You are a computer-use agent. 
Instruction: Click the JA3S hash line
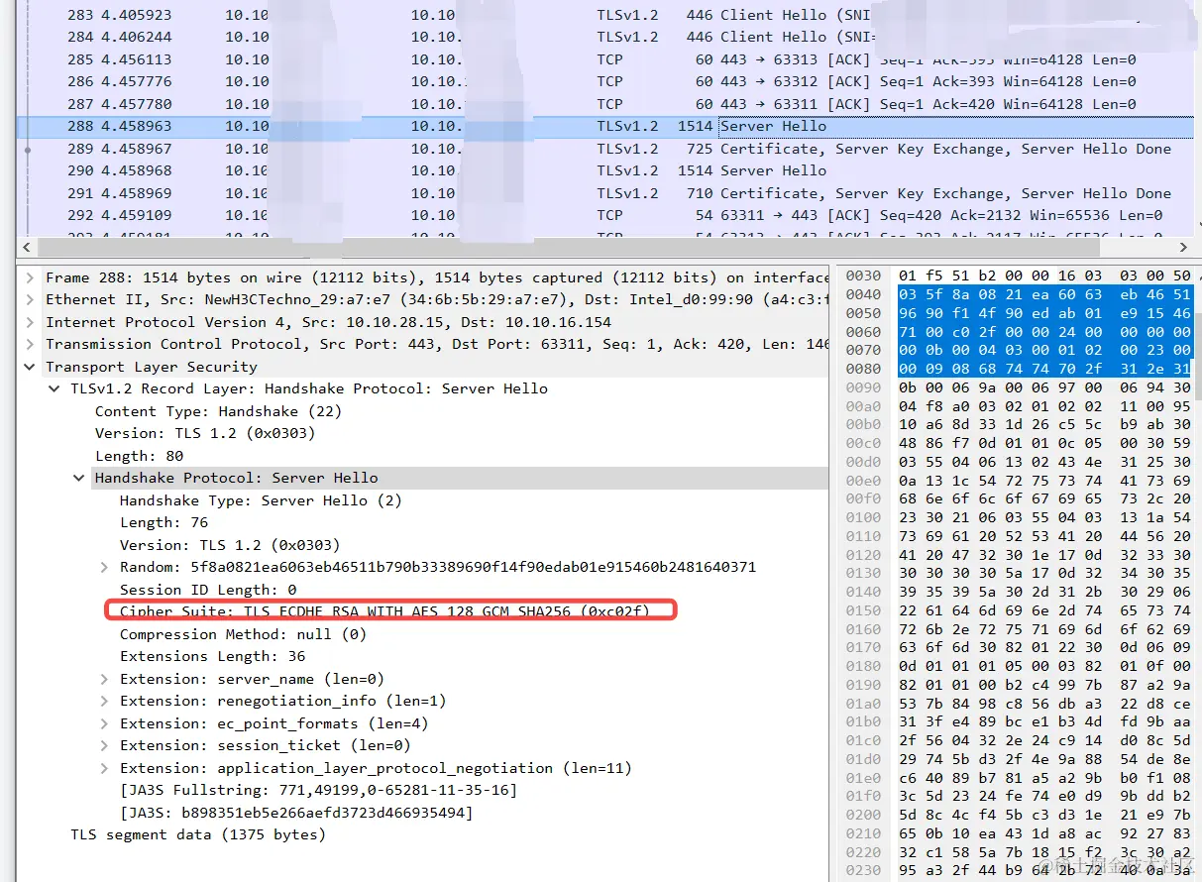click(296, 813)
